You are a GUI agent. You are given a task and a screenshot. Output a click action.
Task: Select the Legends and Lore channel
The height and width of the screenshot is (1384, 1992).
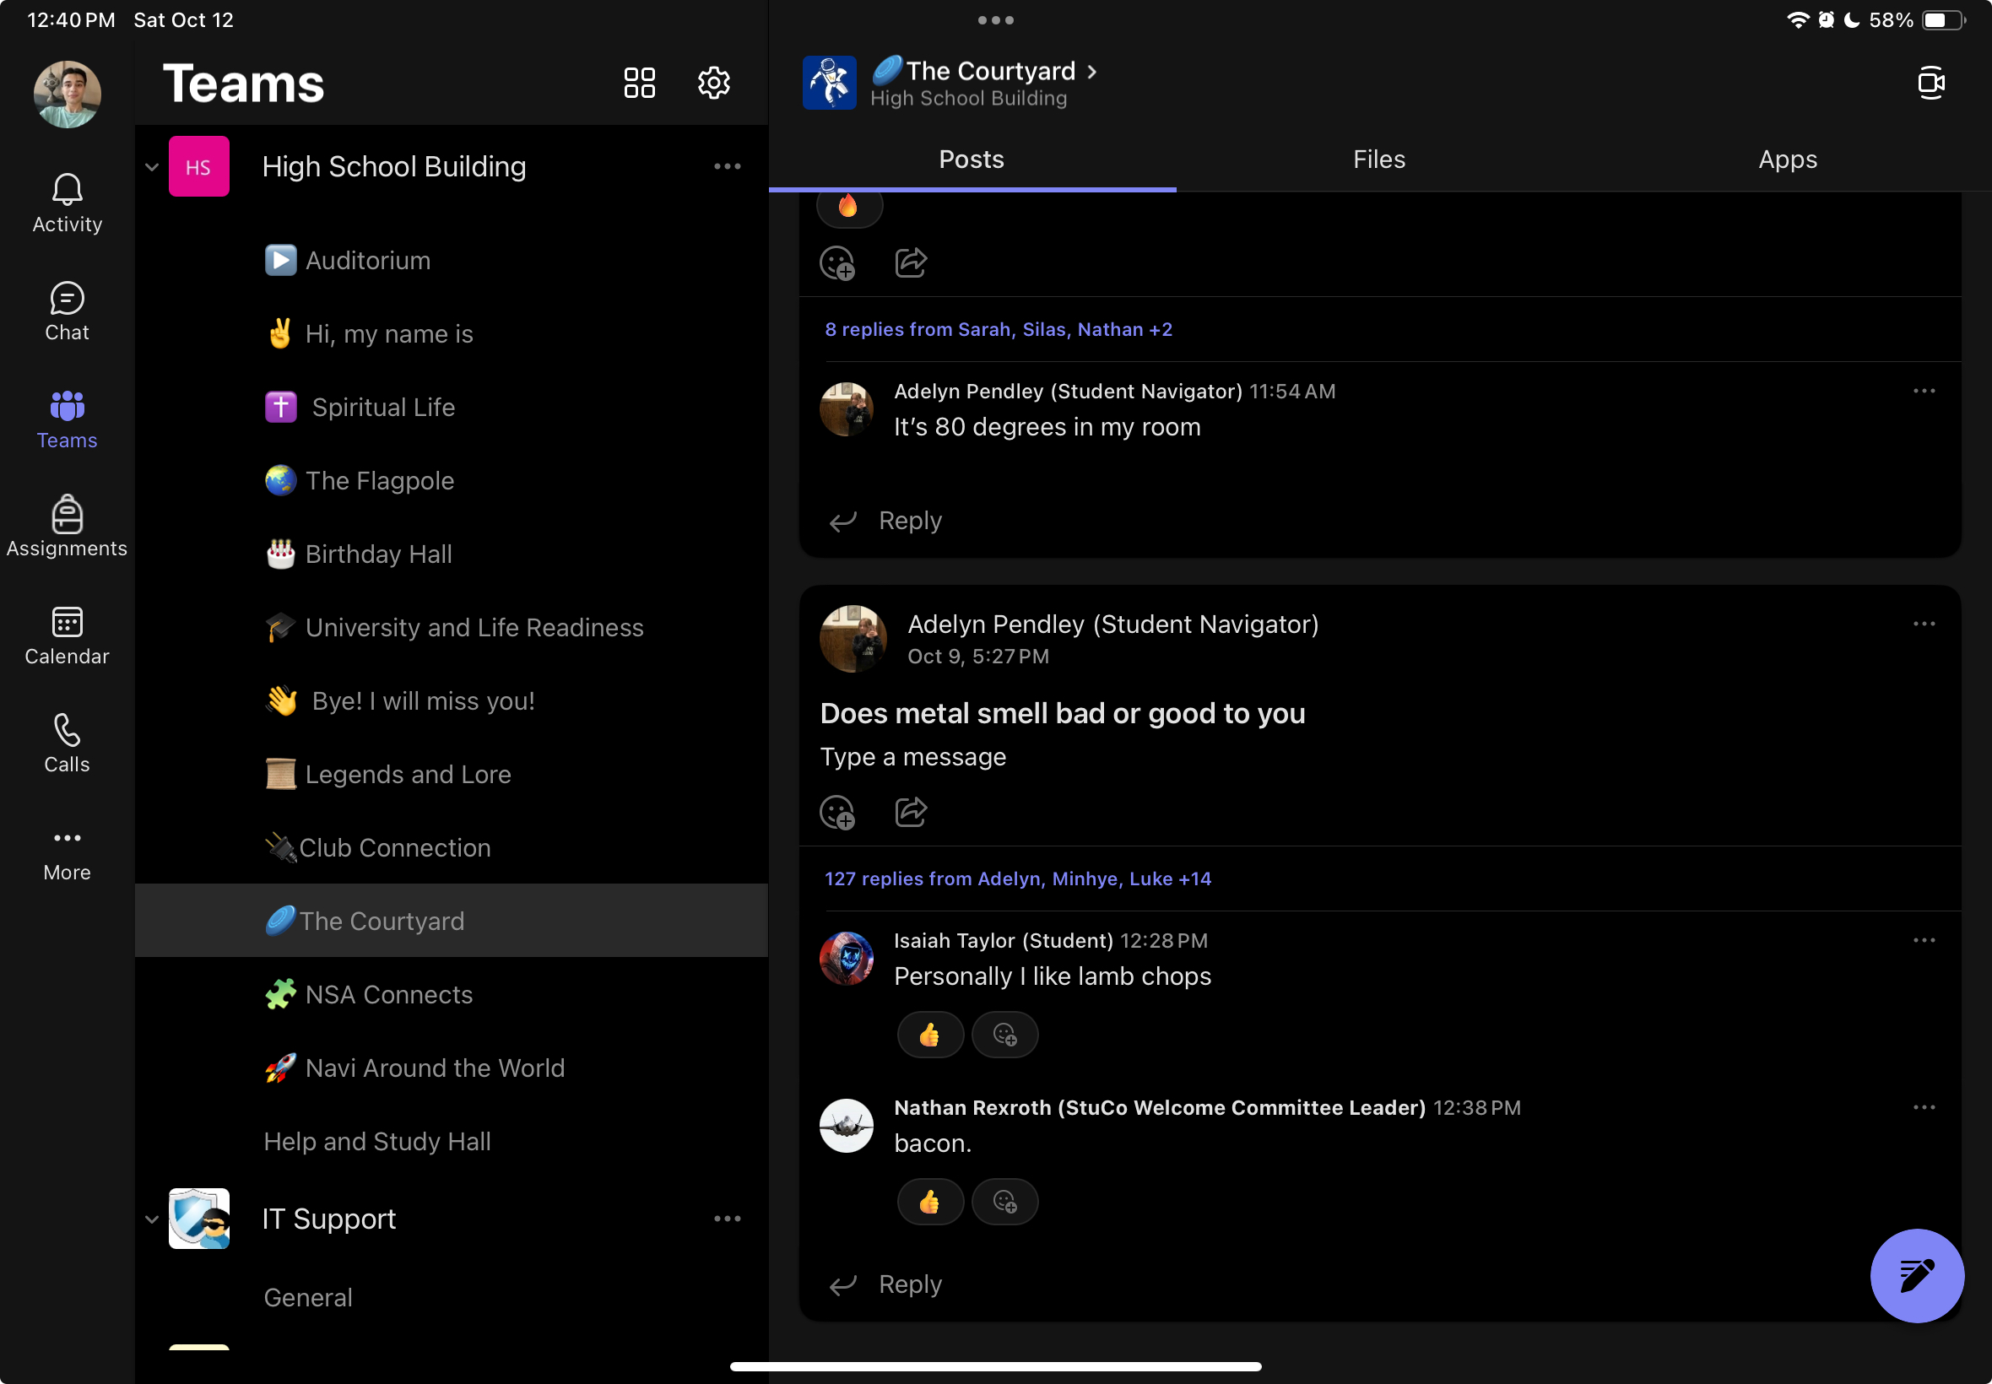[x=408, y=775]
